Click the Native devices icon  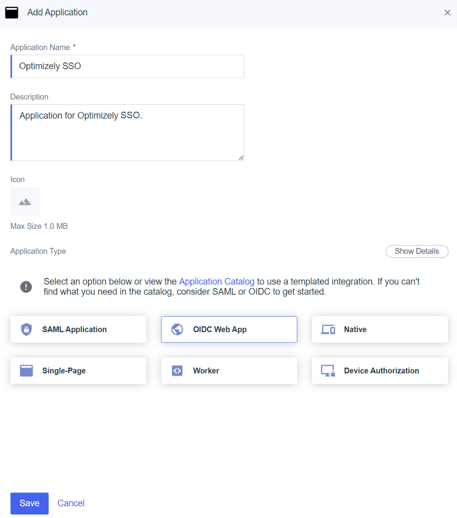click(328, 329)
